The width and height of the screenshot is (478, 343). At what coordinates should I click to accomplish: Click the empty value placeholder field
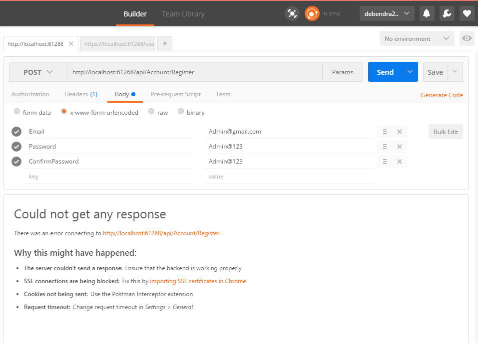point(288,176)
